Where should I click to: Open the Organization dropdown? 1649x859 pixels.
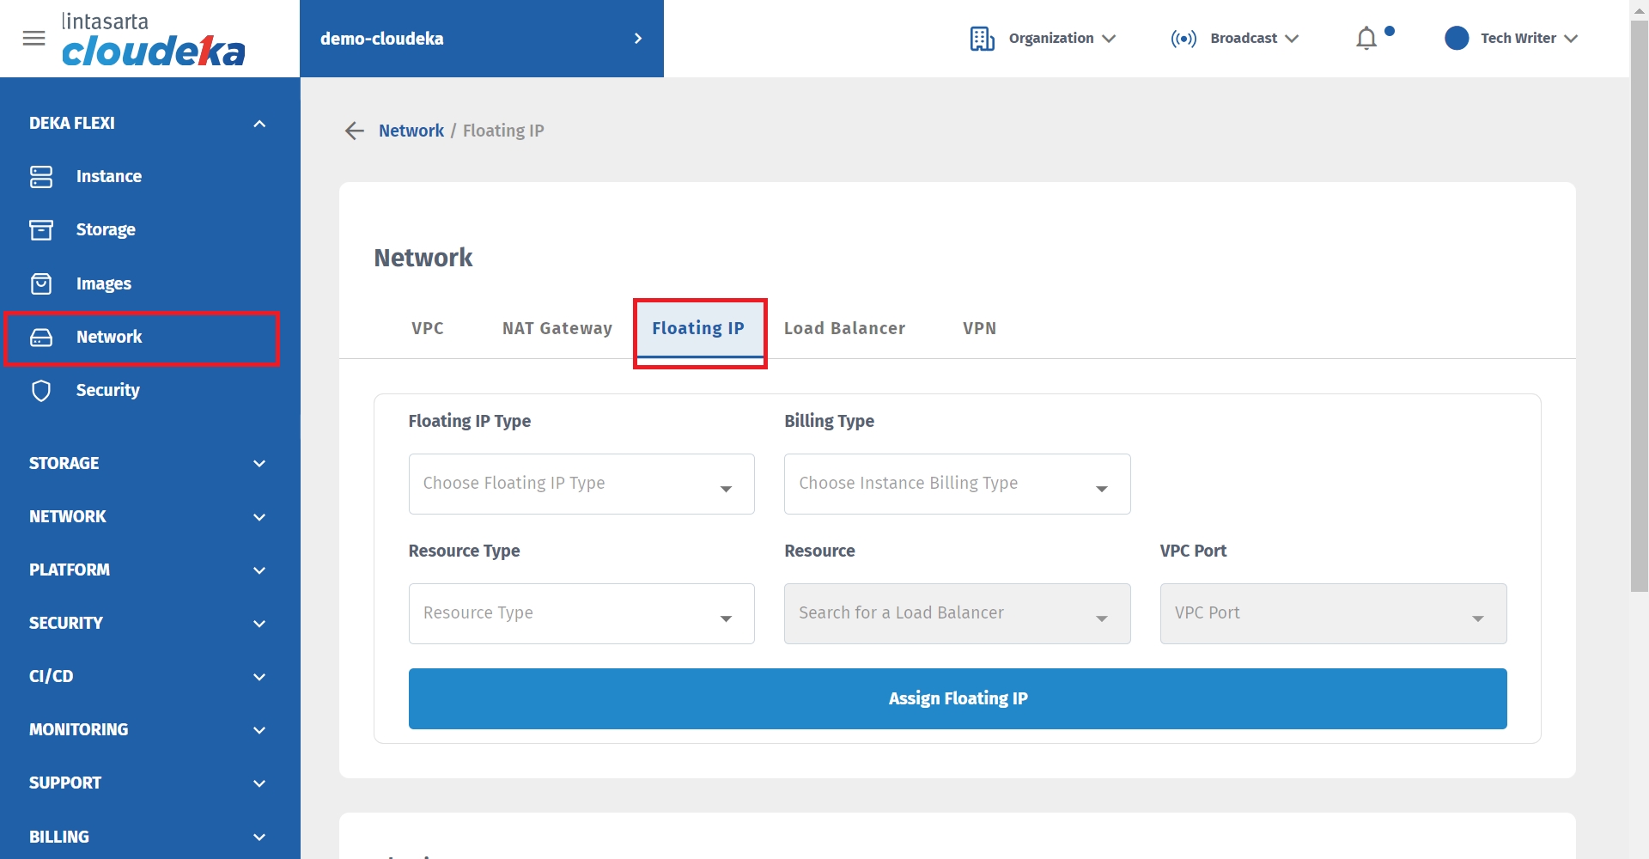pyautogui.click(x=1043, y=39)
